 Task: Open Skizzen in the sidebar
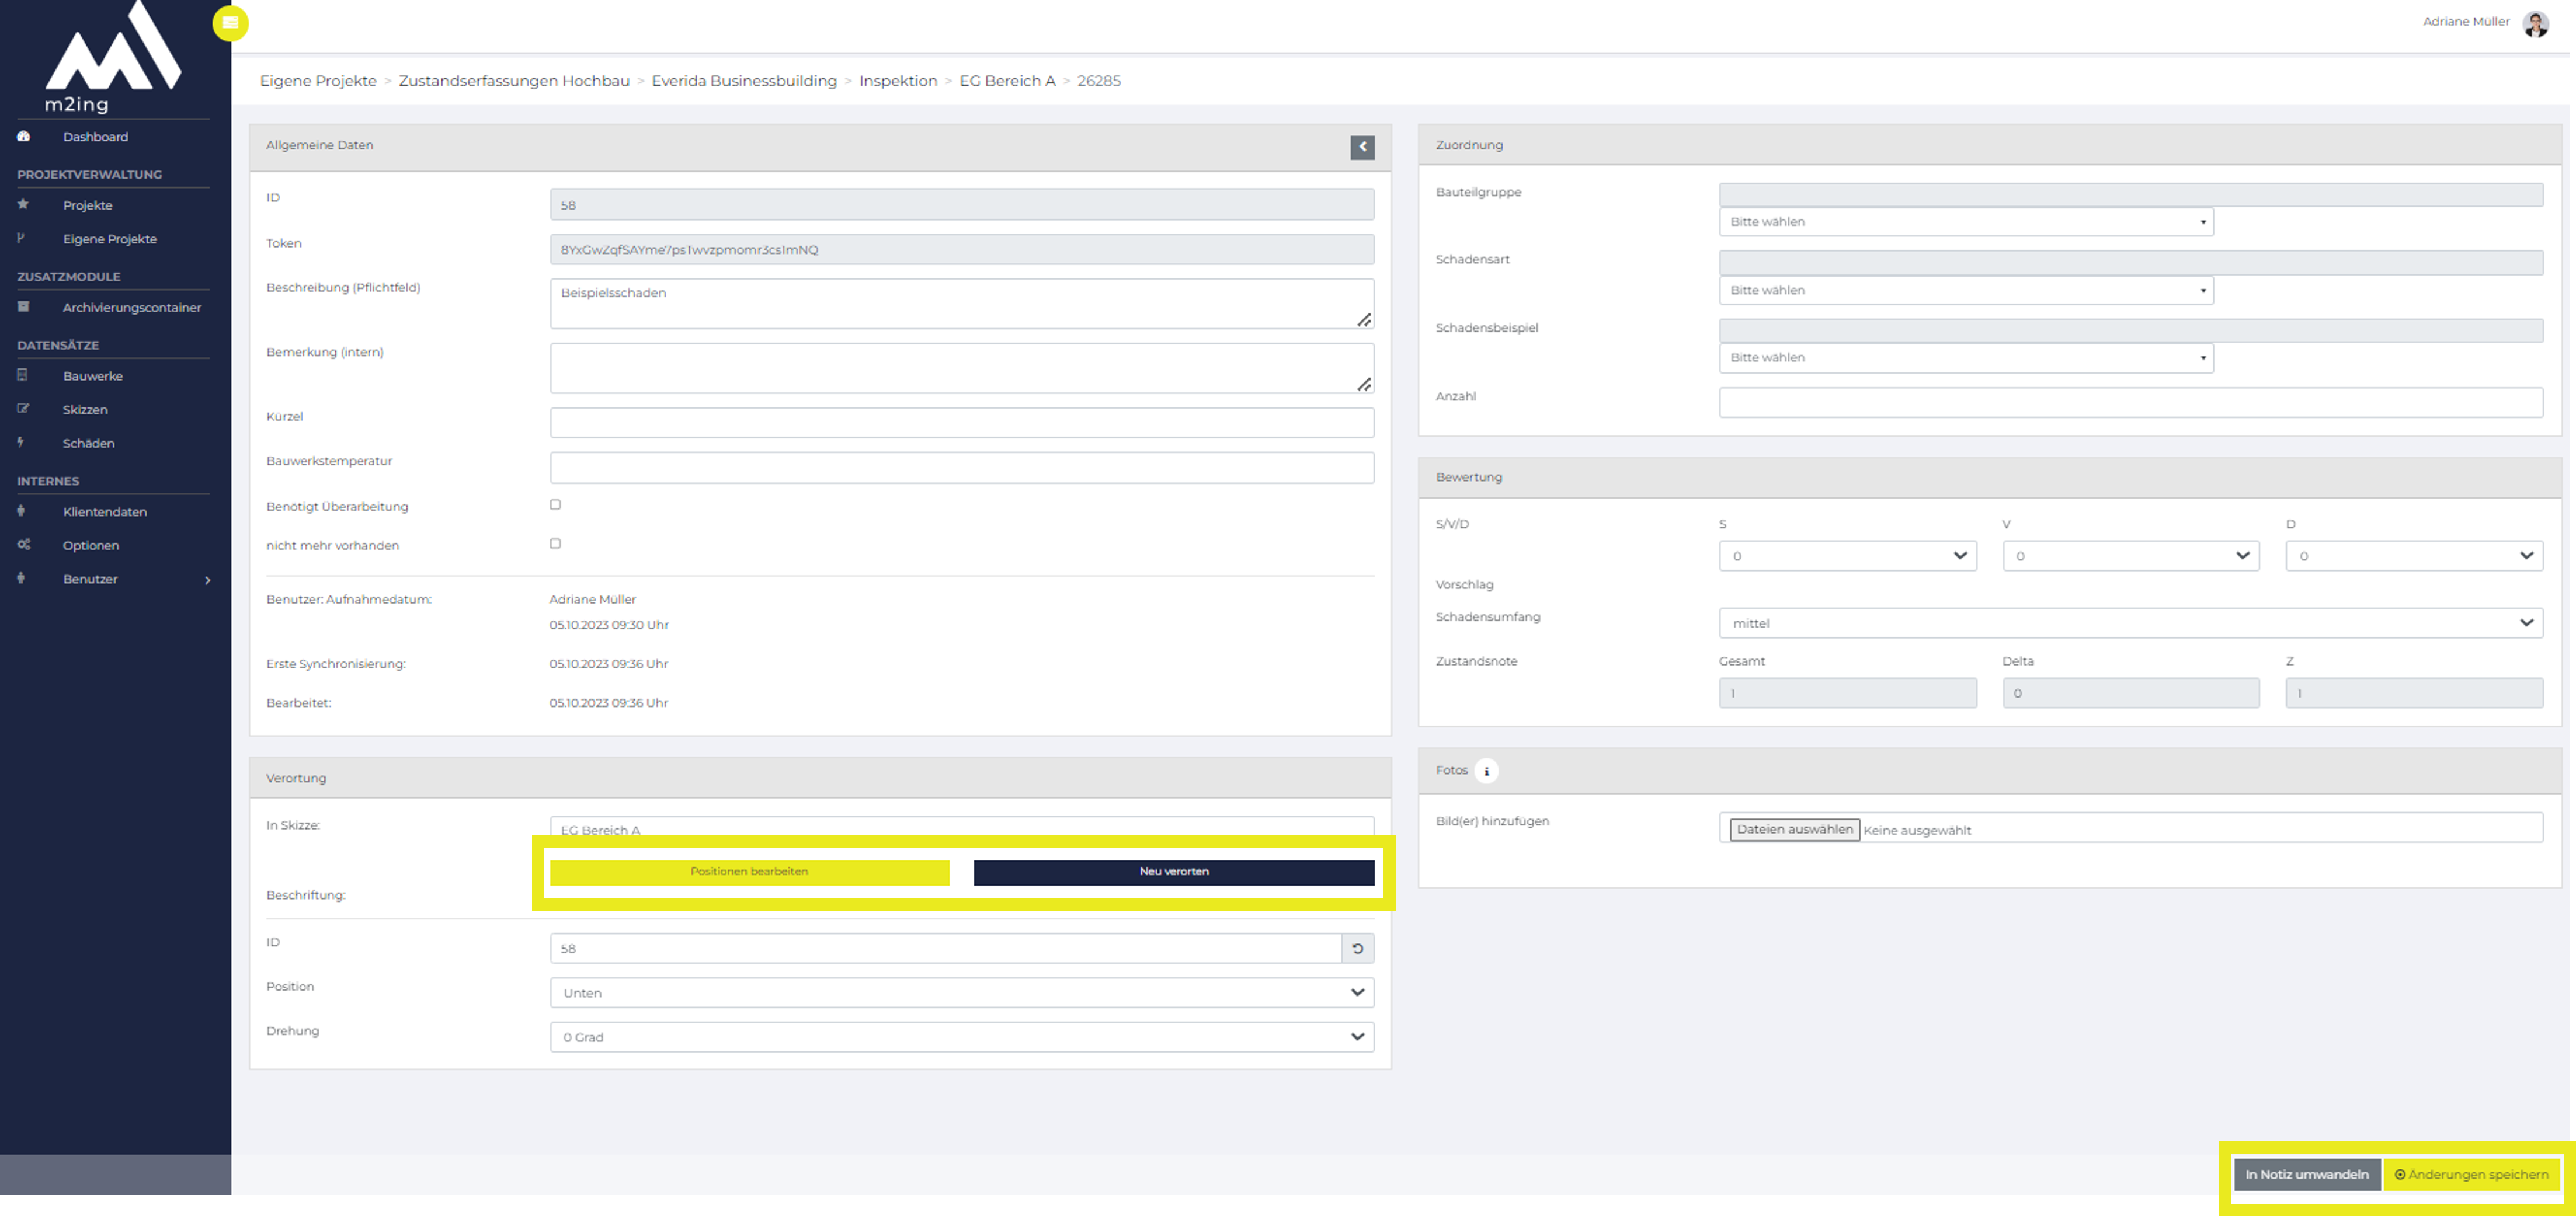click(x=84, y=409)
